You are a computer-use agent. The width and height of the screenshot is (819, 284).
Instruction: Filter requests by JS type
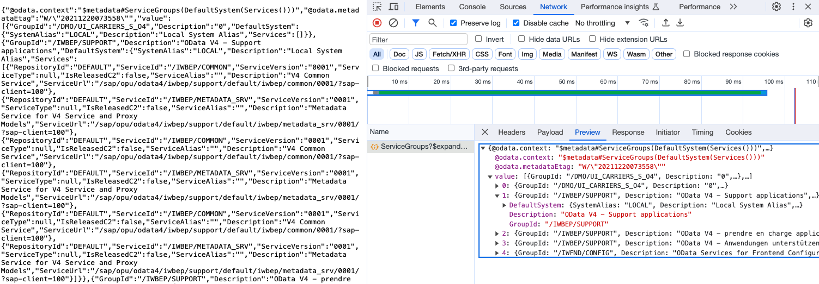[x=418, y=54]
